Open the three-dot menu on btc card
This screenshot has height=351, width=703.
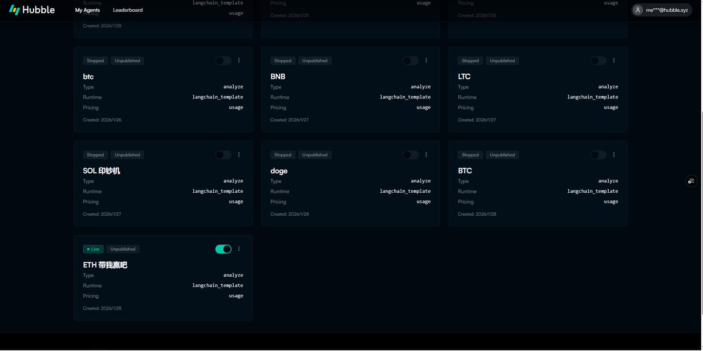click(238, 60)
